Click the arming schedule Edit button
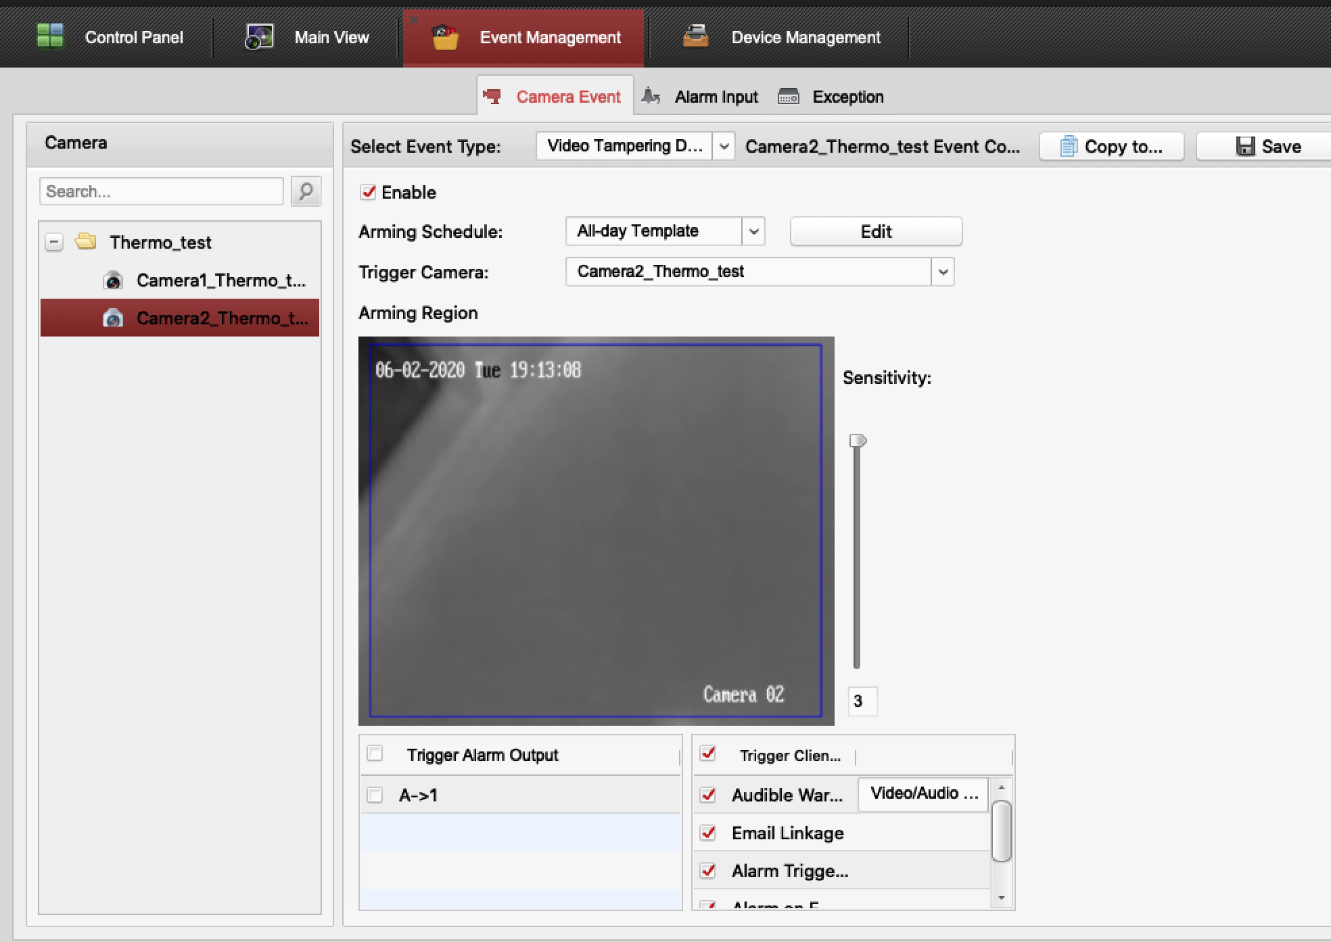 [876, 231]
